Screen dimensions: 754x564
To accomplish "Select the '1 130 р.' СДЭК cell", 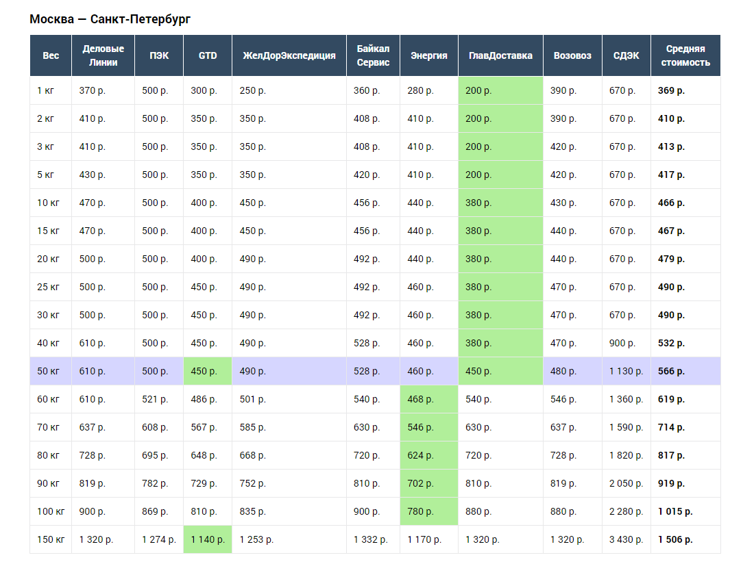I will [x=626, y=371].
